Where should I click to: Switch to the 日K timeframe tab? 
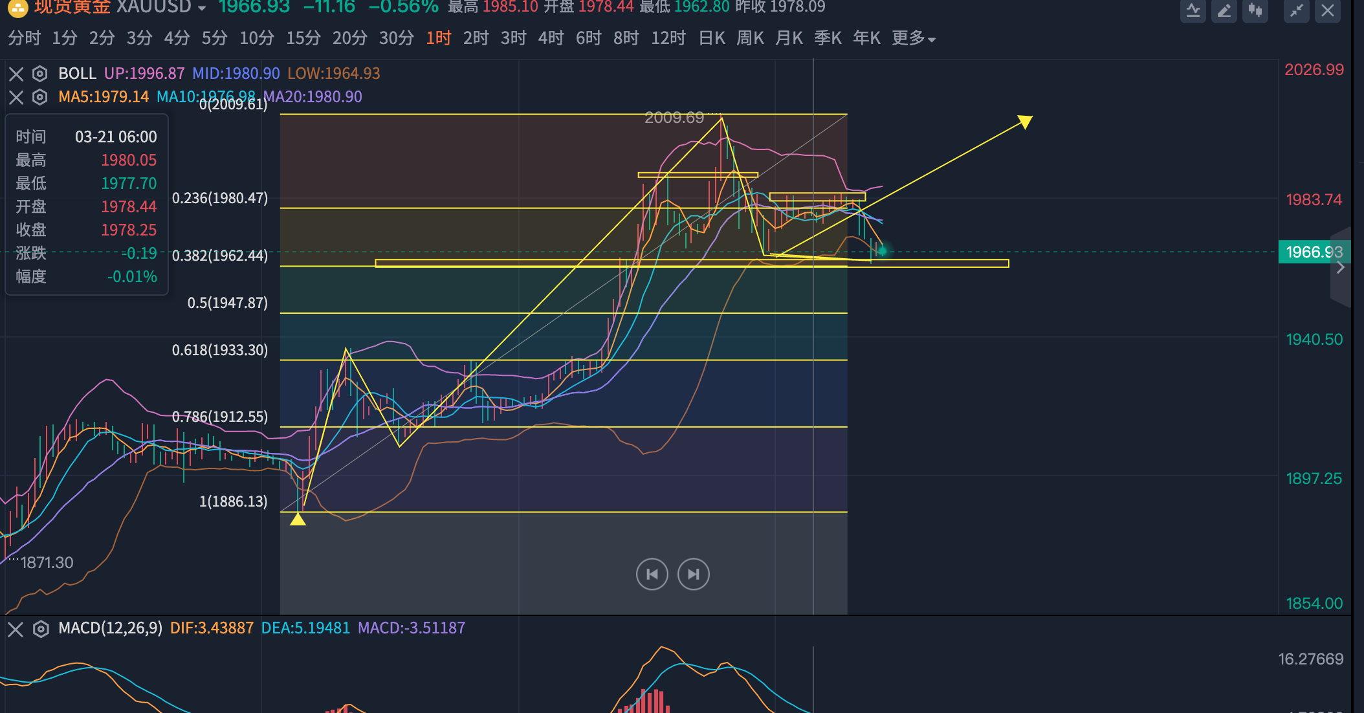(x=712, y=38)
